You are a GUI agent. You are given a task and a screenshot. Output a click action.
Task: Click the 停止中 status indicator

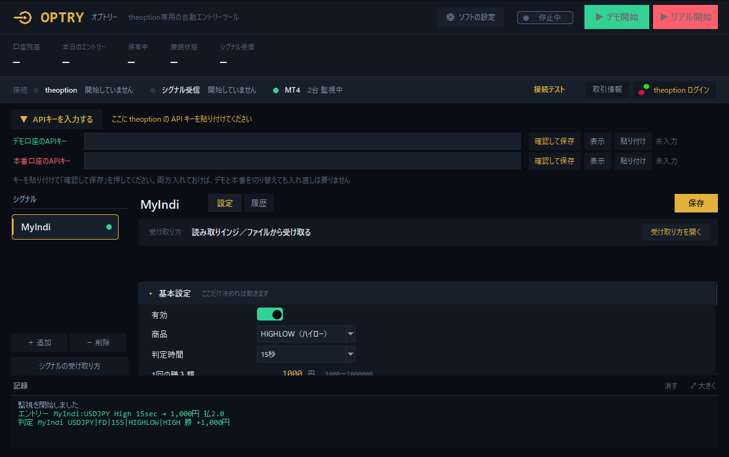tap(545, 18)
